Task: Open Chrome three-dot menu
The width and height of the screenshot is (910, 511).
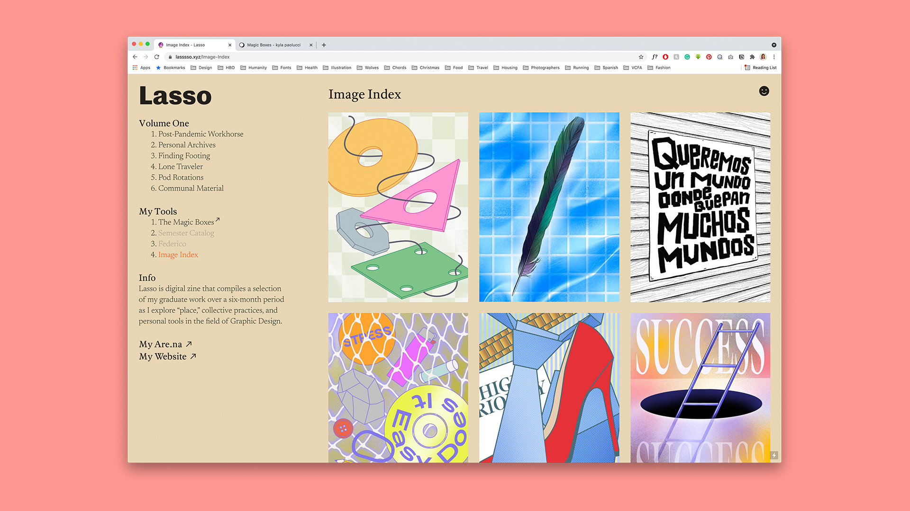Action: click(774, 57)
